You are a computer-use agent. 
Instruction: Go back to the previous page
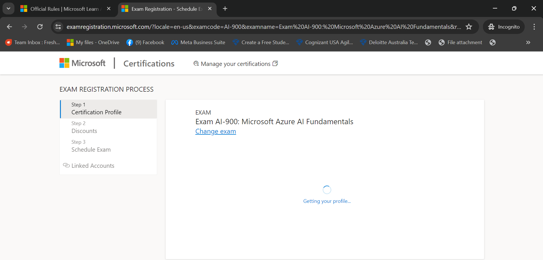point(9,27)
